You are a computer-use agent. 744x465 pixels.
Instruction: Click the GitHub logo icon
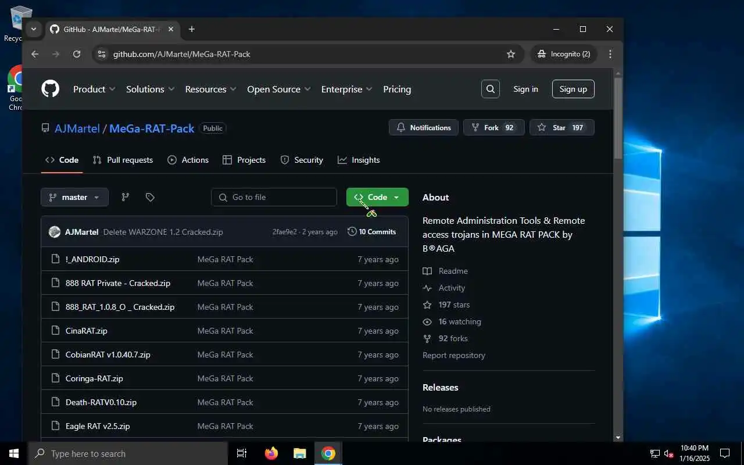[x=51, y=89]
